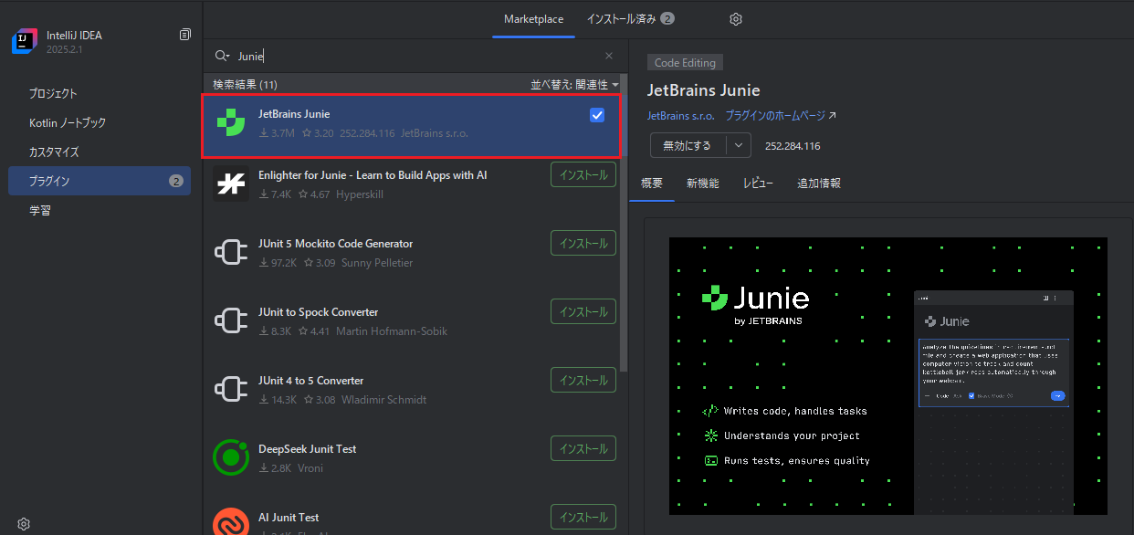Click Sunny Pelletier vendor name

tap(377, 263)
